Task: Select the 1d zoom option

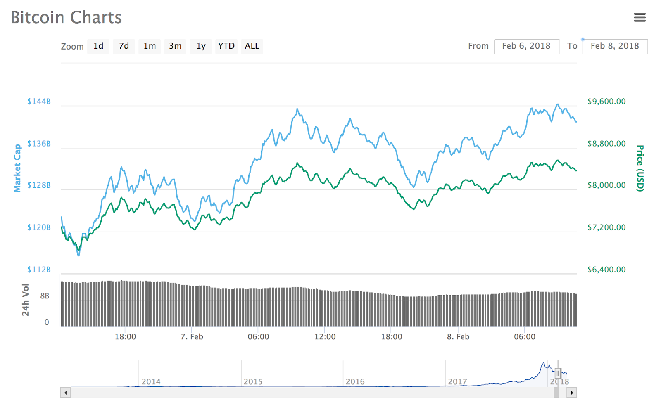Action: click(98, 46)
